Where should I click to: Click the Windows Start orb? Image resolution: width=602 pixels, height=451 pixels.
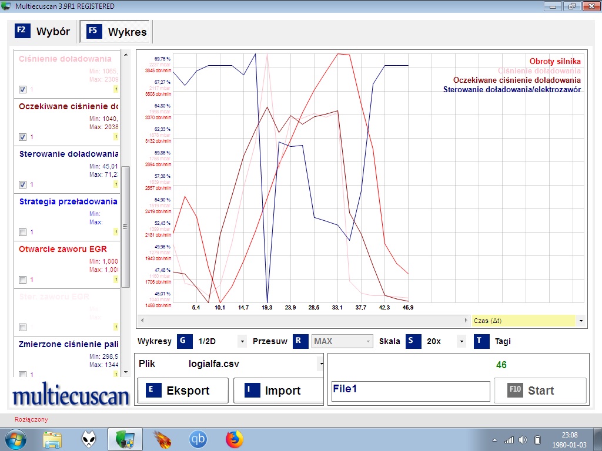15,439
